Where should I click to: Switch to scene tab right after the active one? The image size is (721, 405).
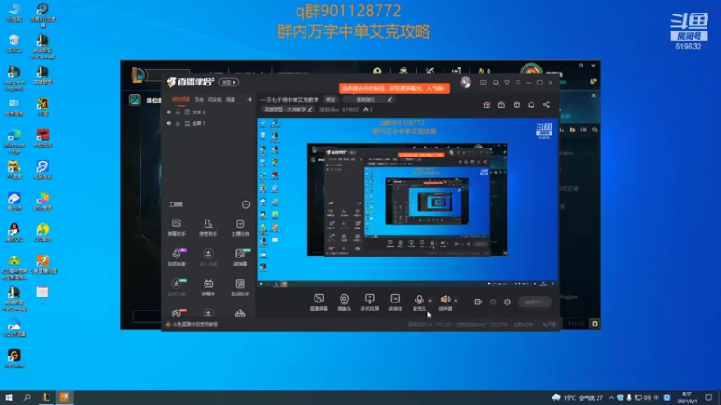[x=198, y=99]
